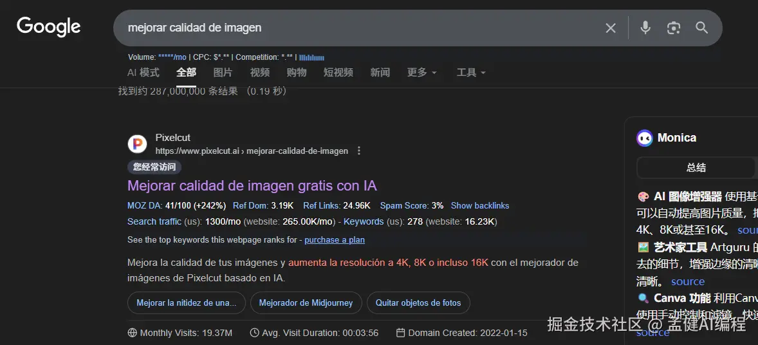The image size is (758, 345).
Task: Click the 您经常访问 badge
Action: click(x=154, y=167)
